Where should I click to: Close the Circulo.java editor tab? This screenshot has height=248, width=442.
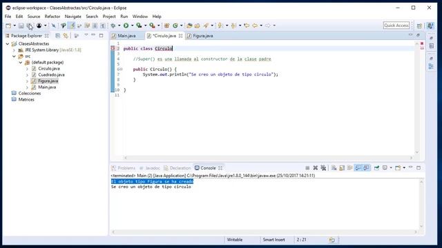pos(180,36)
